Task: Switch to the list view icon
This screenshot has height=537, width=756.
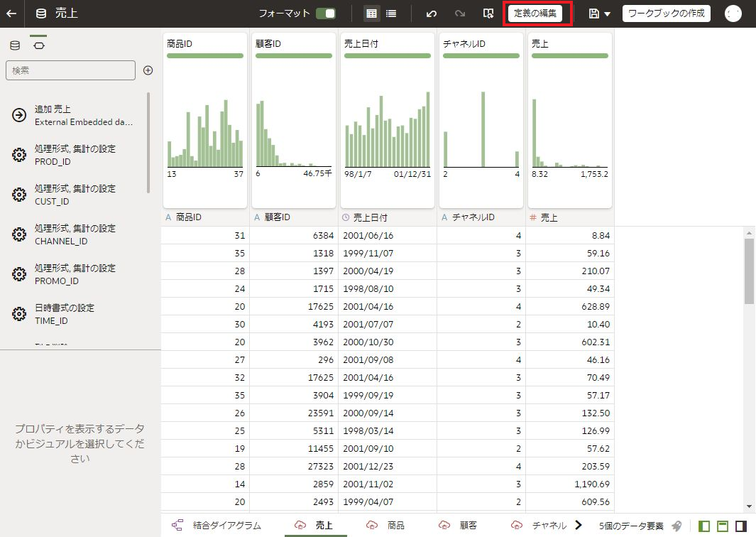Action: click(391, 13)
